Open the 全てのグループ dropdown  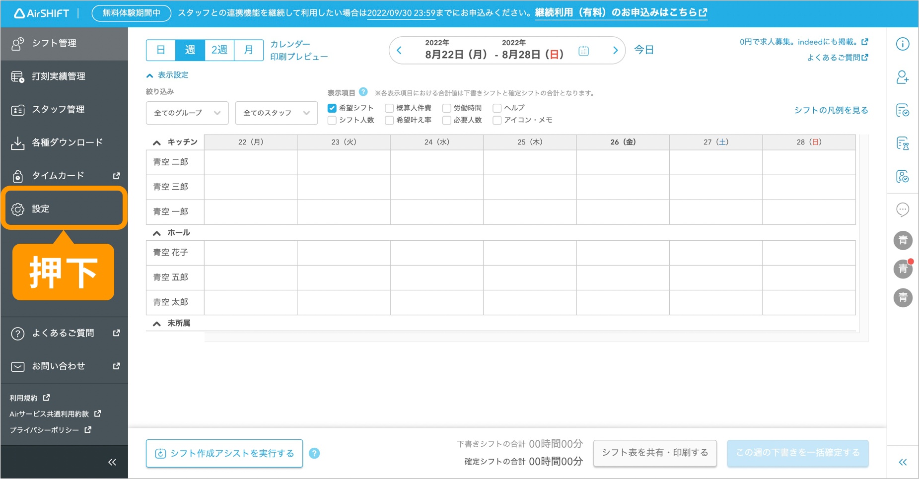pos(187,113)
